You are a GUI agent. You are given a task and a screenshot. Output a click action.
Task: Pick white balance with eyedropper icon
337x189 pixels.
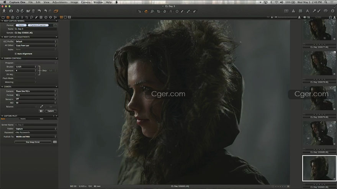[x=41, y=107]
